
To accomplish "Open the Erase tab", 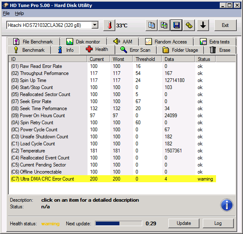I will tap(220, 50).
